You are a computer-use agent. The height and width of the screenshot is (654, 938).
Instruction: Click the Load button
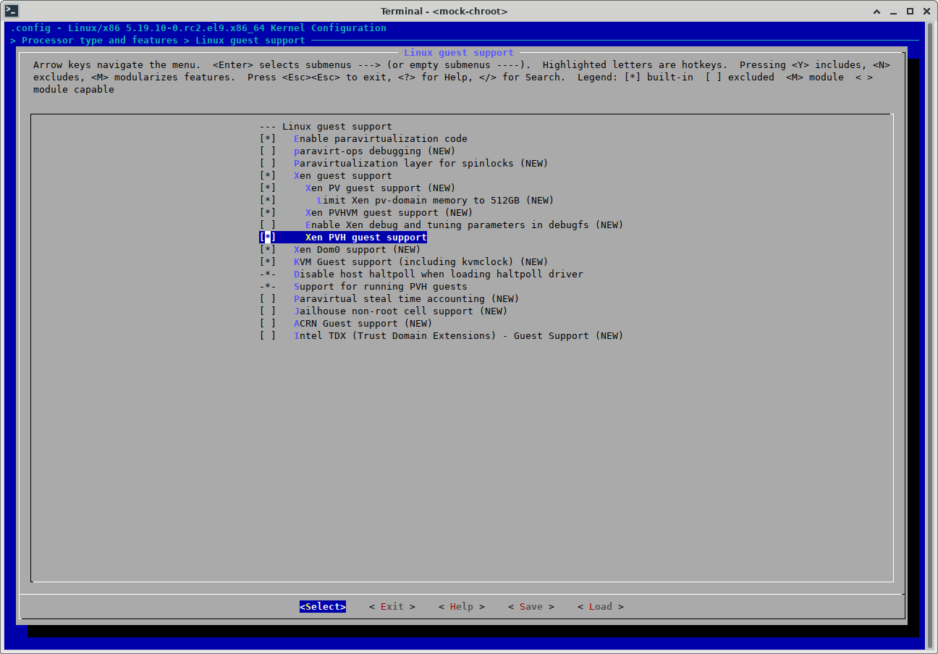click(601, 606)
